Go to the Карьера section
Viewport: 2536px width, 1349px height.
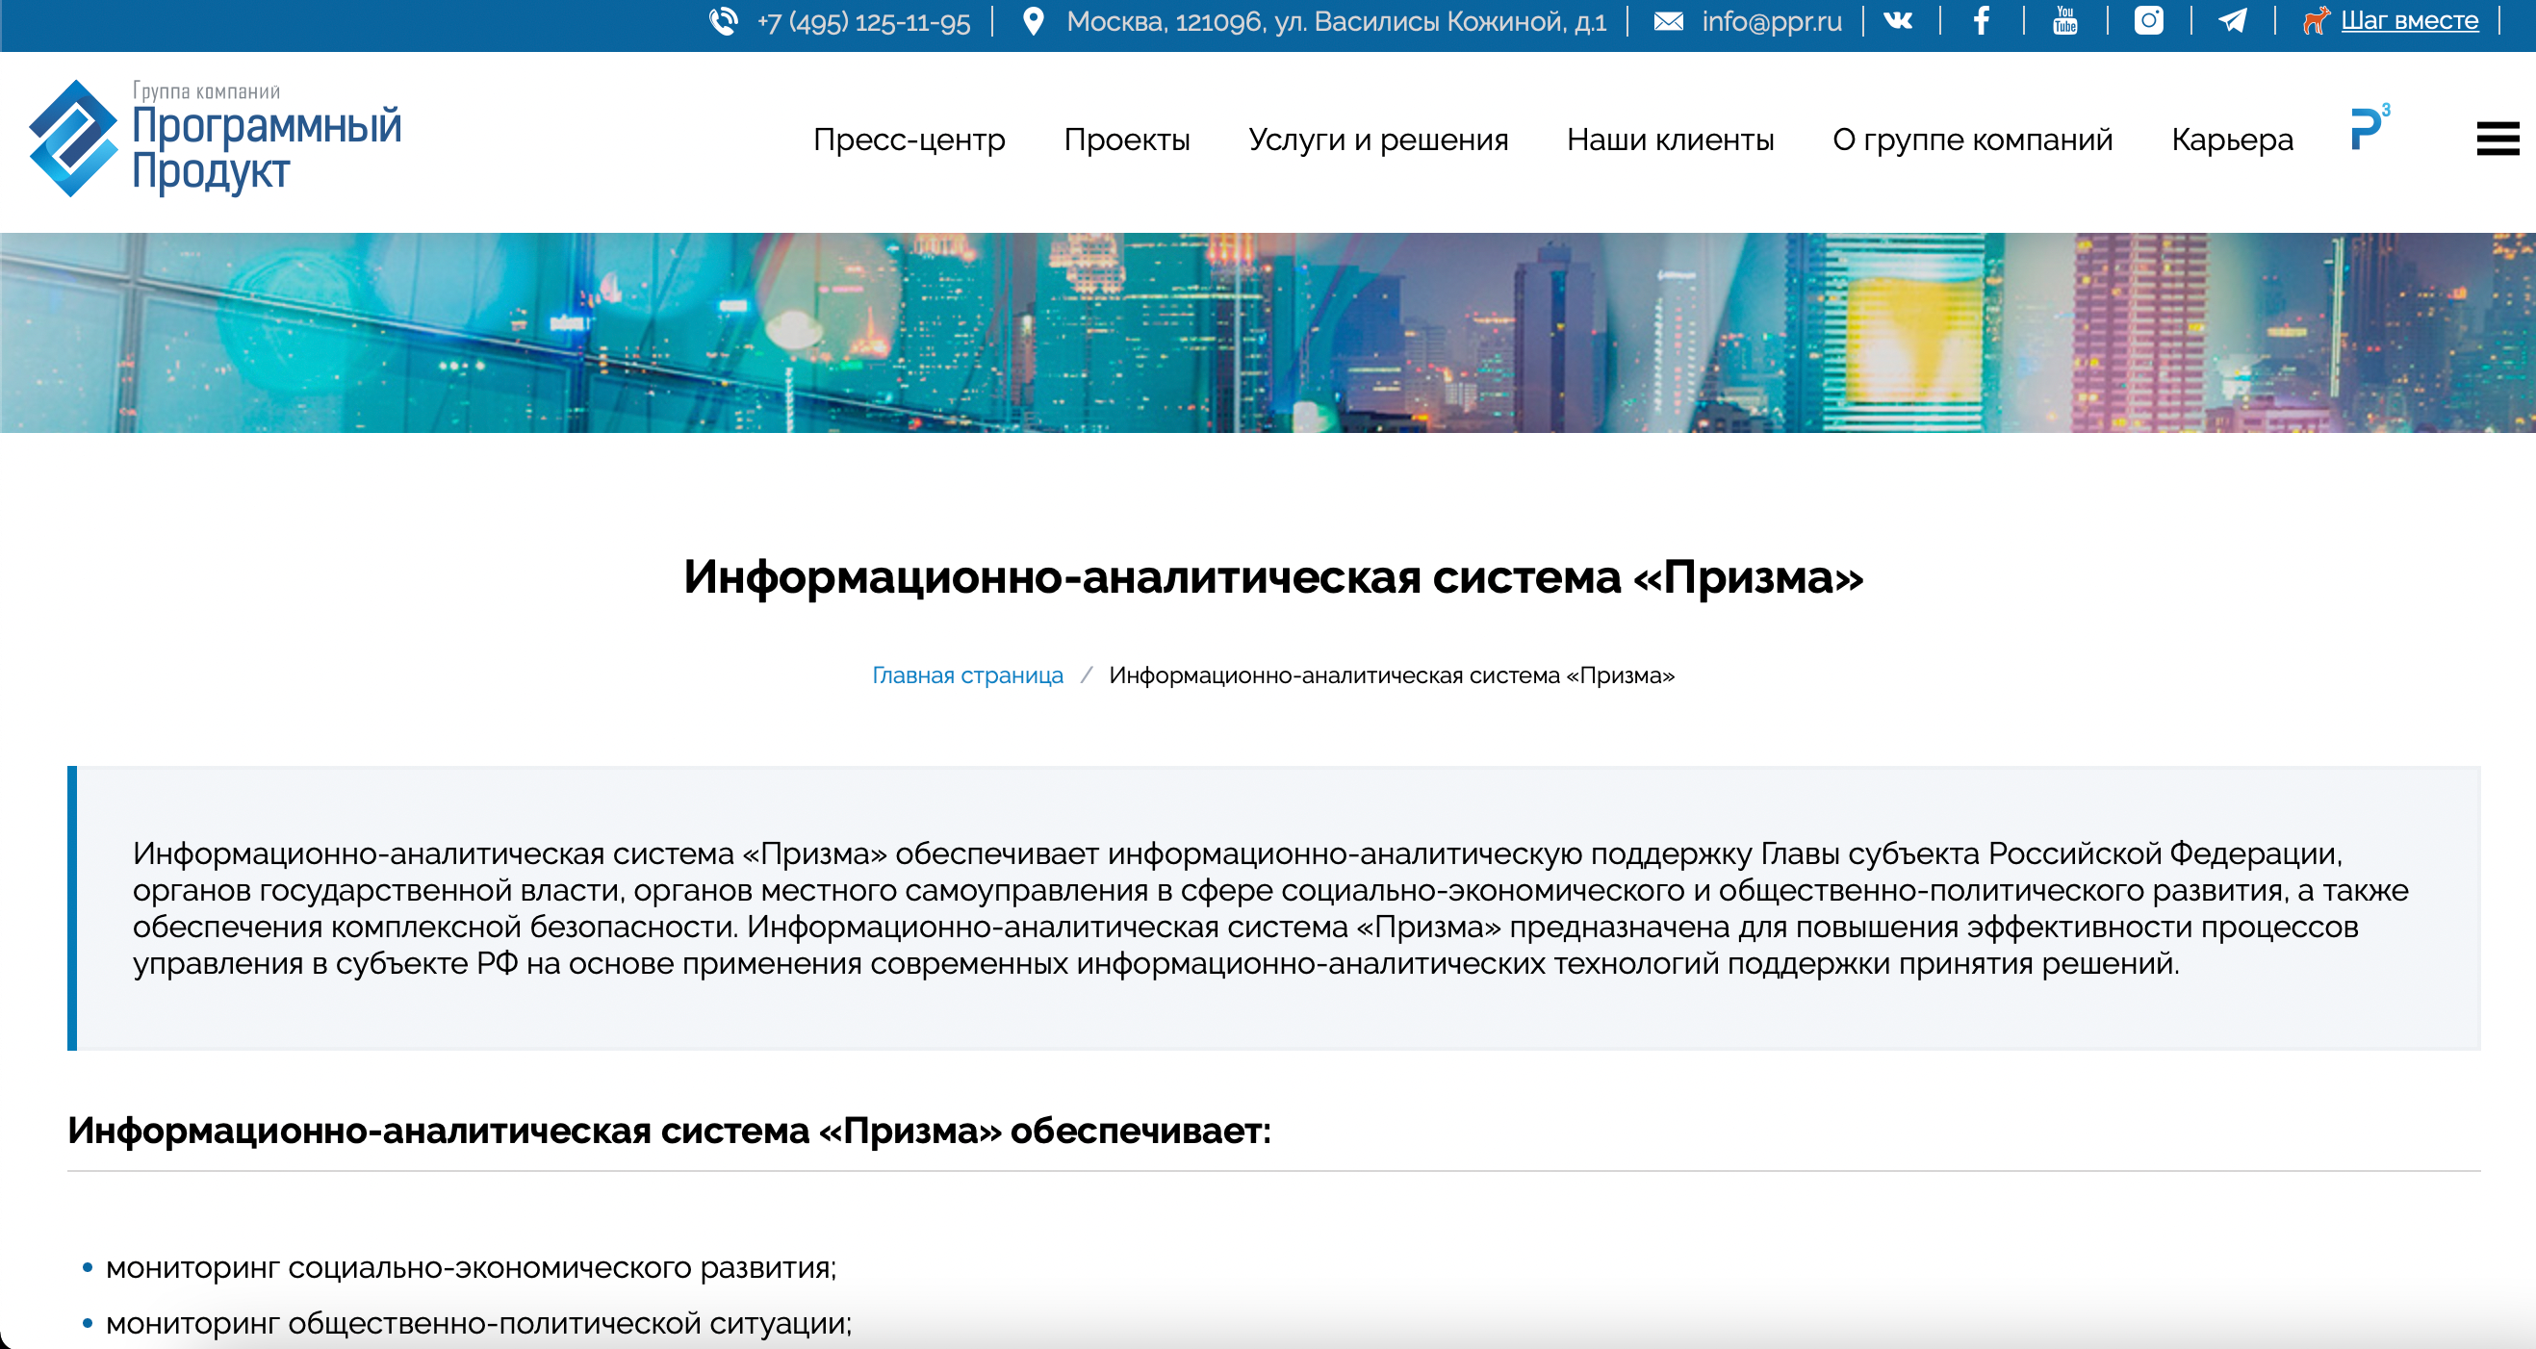point(2232,140)
